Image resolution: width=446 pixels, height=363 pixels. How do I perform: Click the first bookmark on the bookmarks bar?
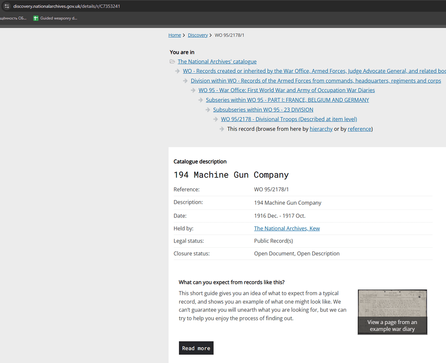point(13,18)
